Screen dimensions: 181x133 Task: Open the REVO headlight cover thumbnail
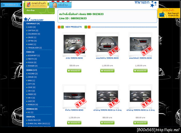(x=140, y=44)
